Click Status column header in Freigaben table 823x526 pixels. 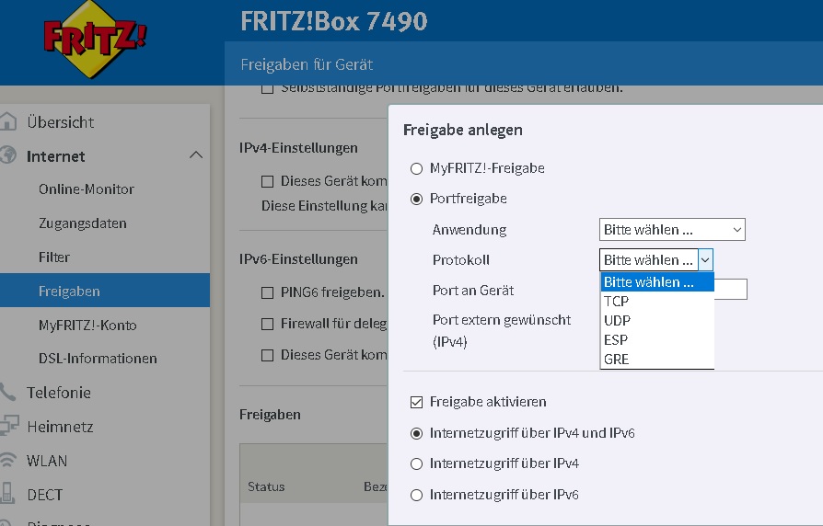266,486
